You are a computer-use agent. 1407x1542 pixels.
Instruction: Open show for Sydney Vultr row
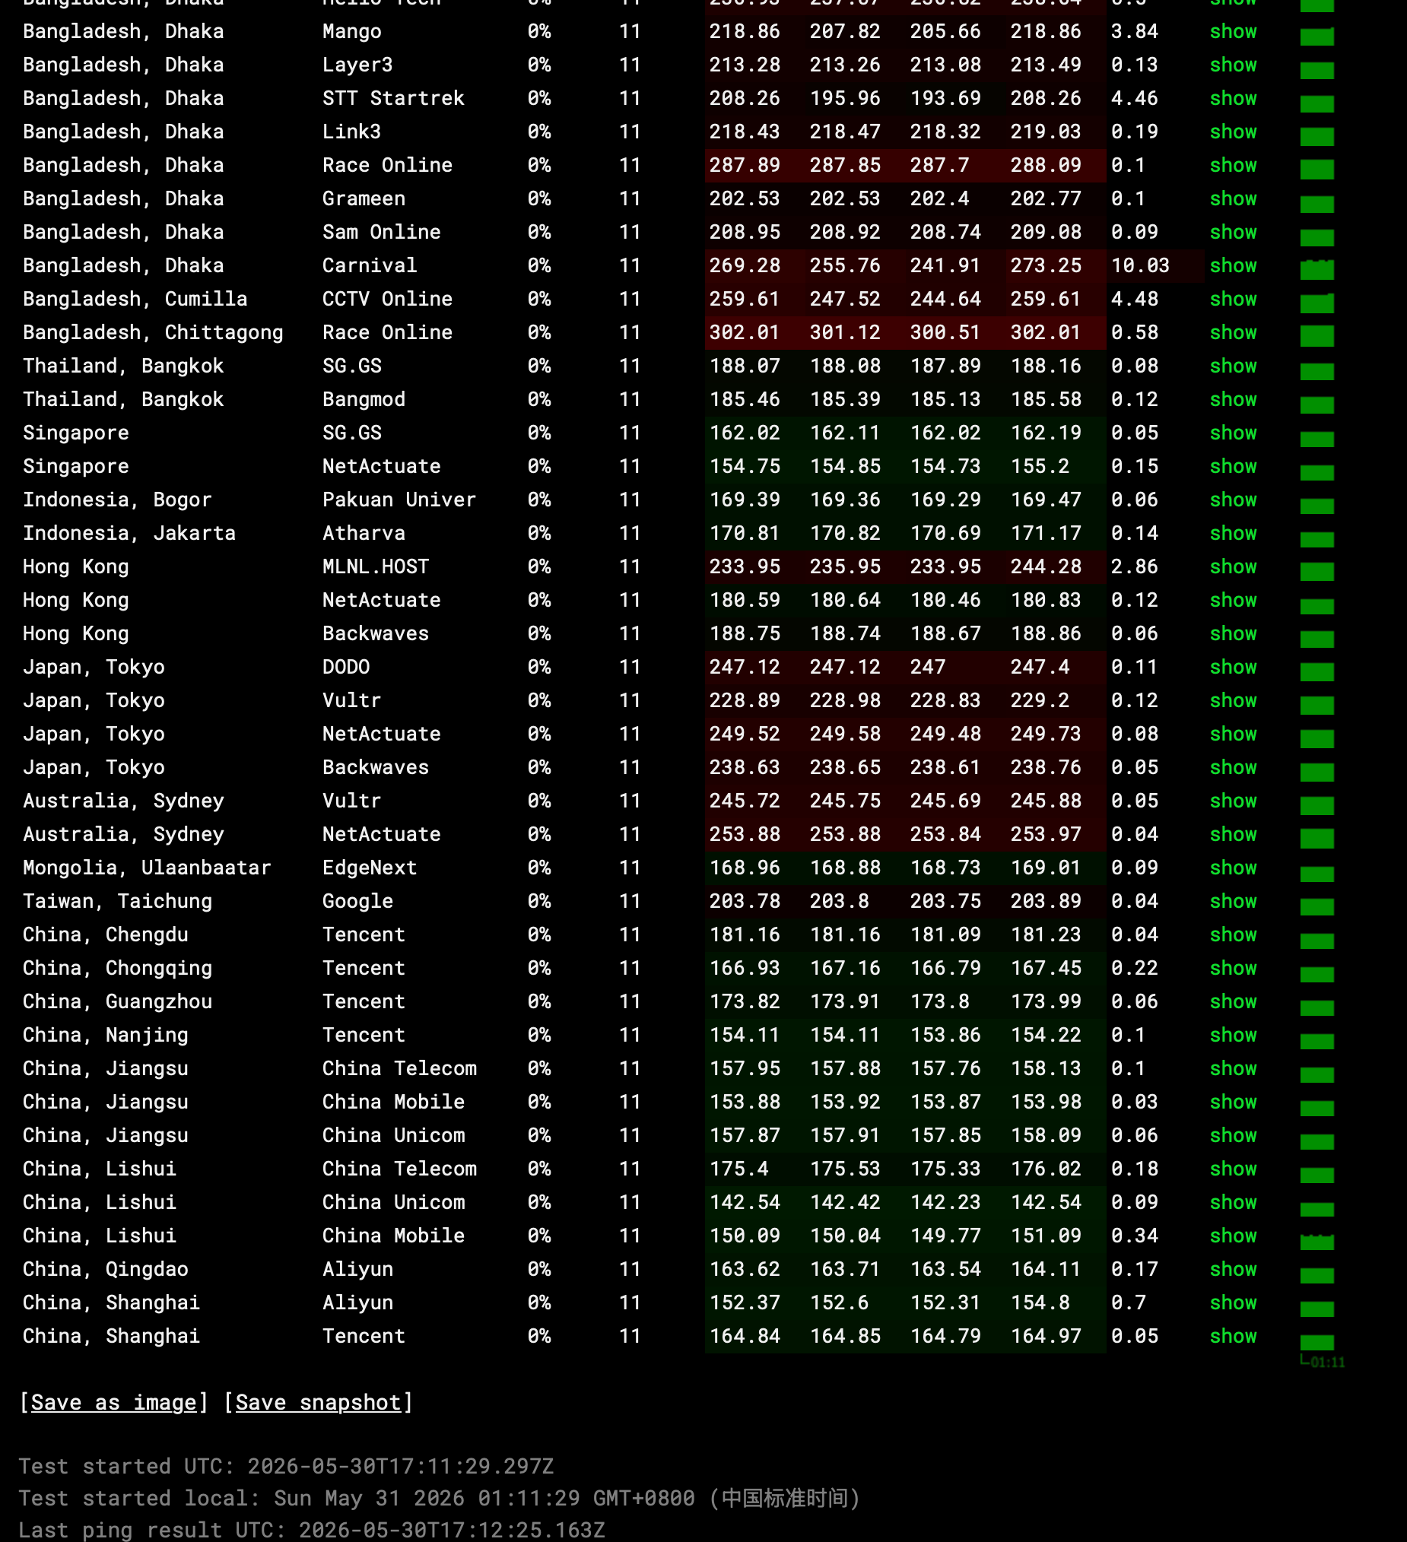(x=1233, y=801)
